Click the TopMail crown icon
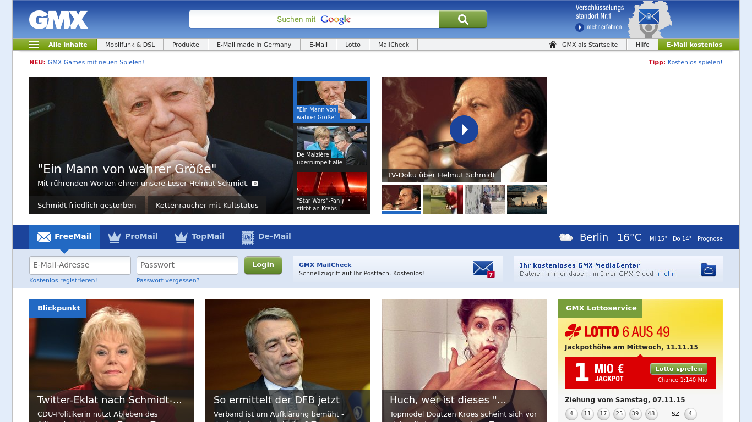The width and height of the screenshot is (752, 422). click(181, 237)
